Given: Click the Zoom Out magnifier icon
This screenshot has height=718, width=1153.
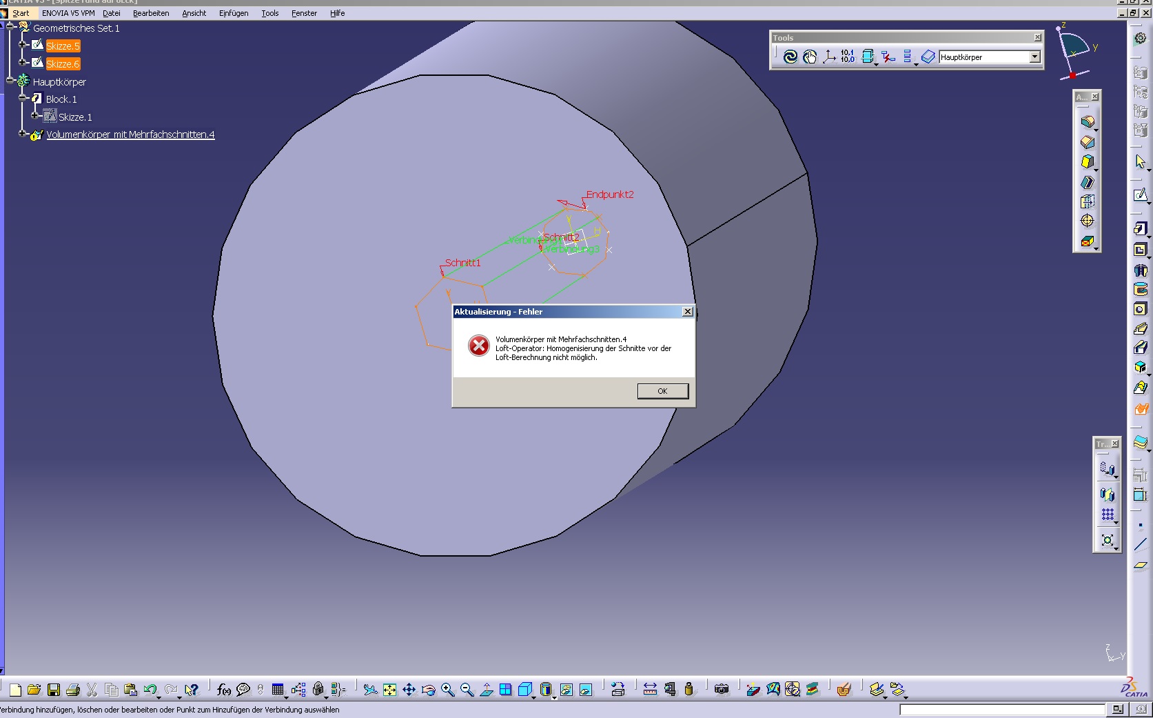Looking at the screenshot, I should 467,690.
